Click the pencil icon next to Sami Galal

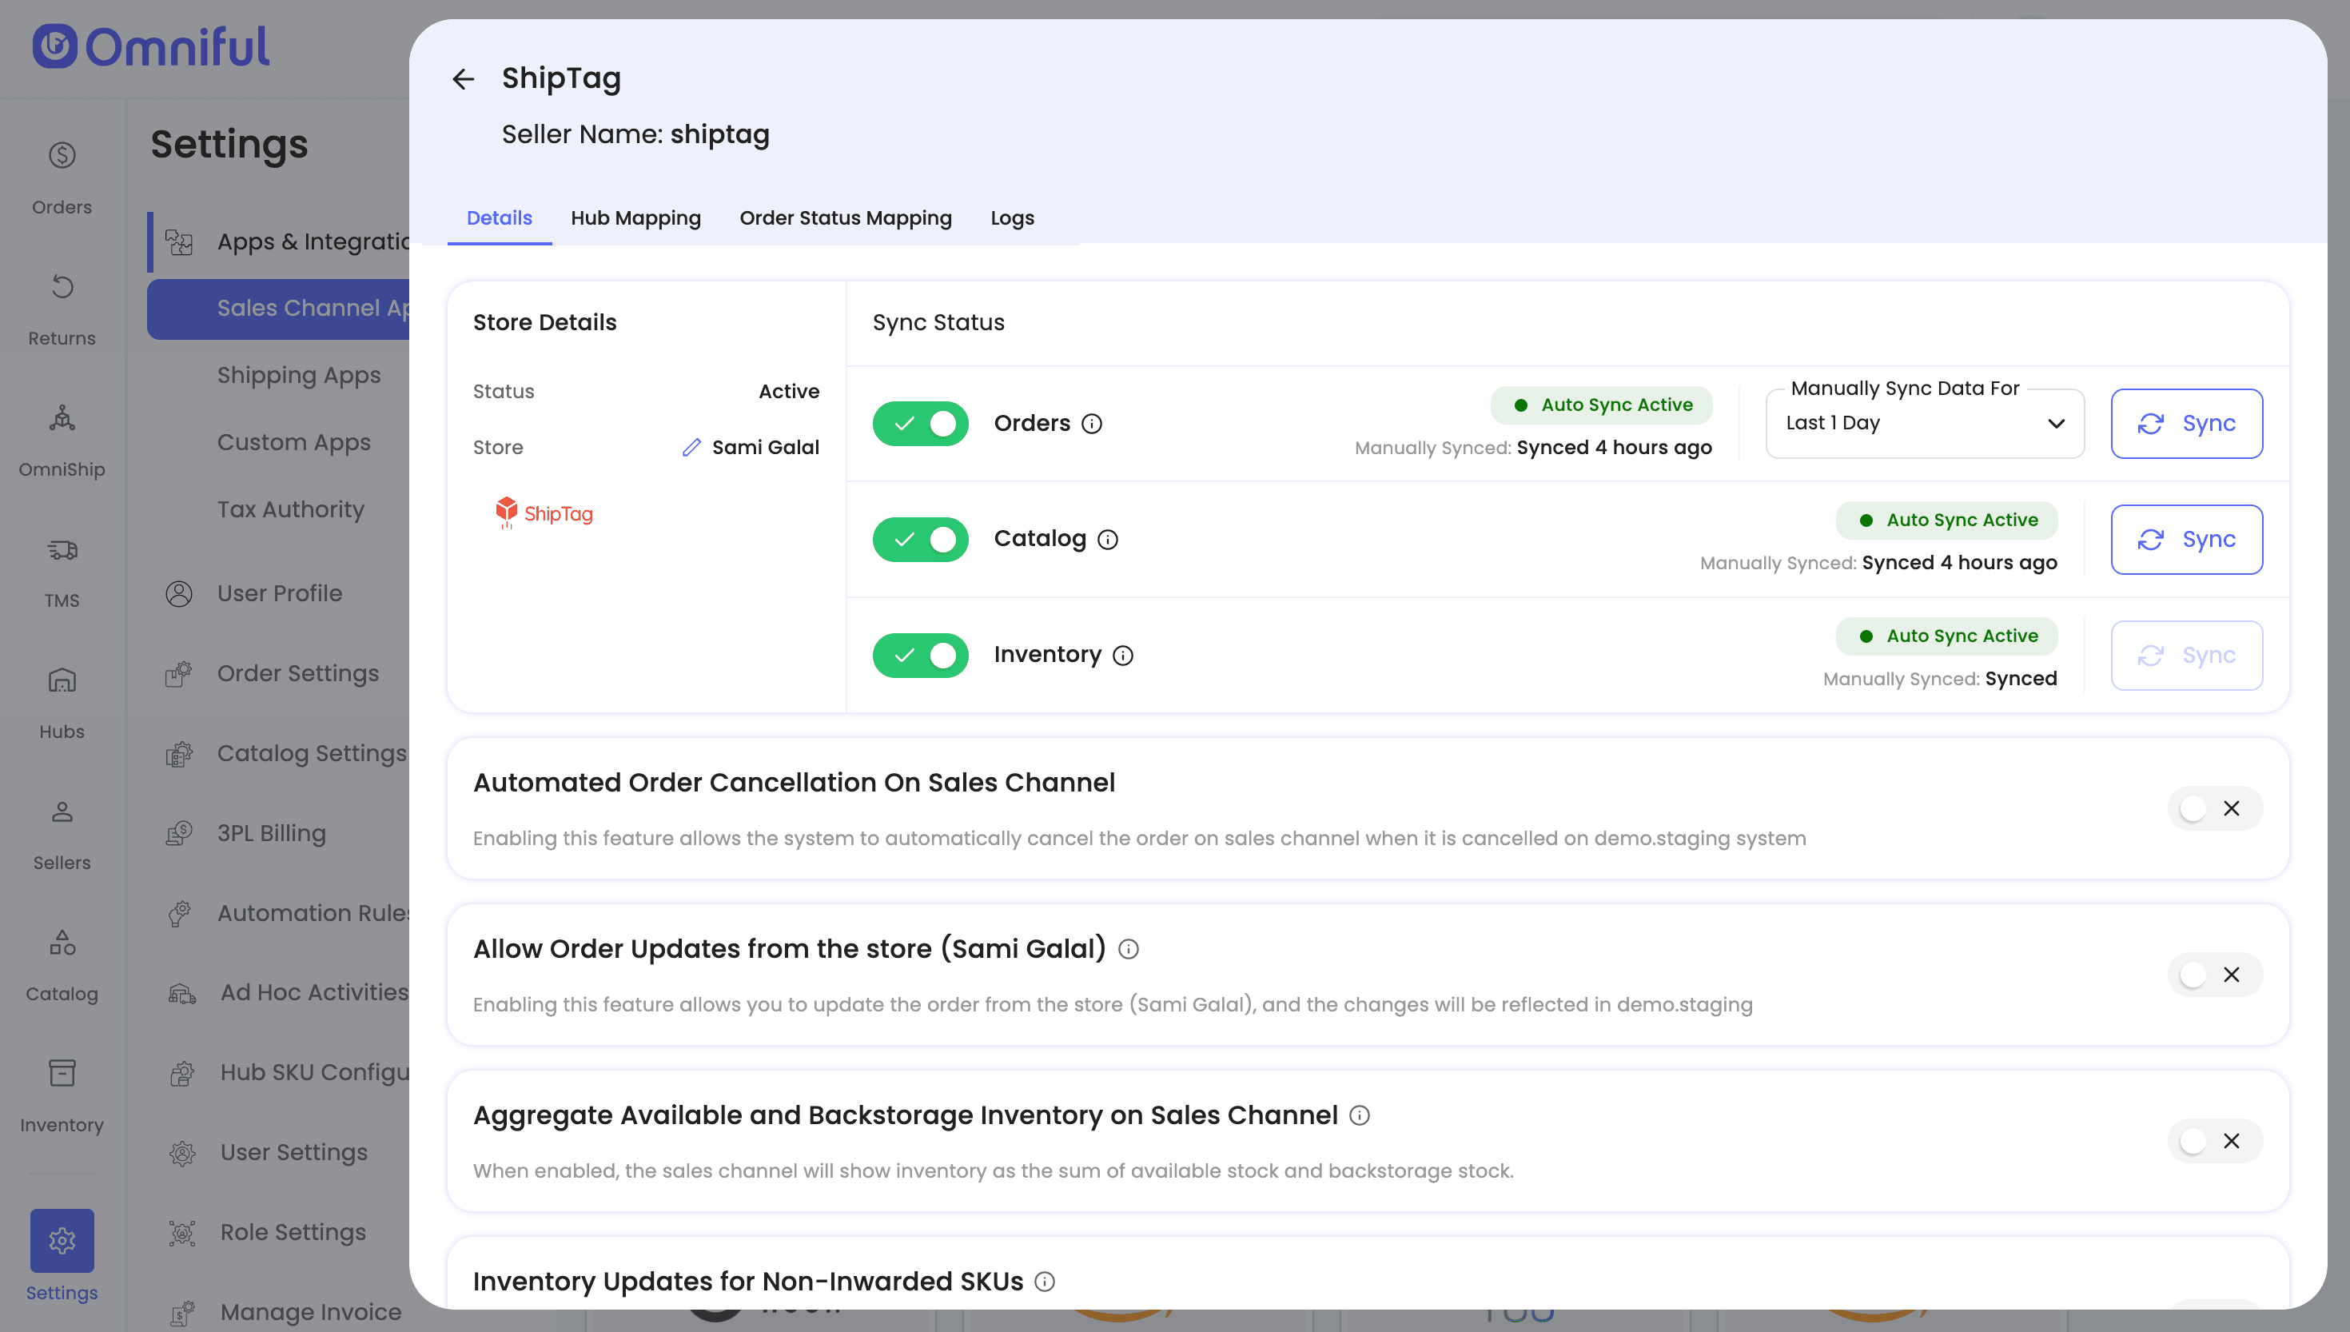(691, 448)
